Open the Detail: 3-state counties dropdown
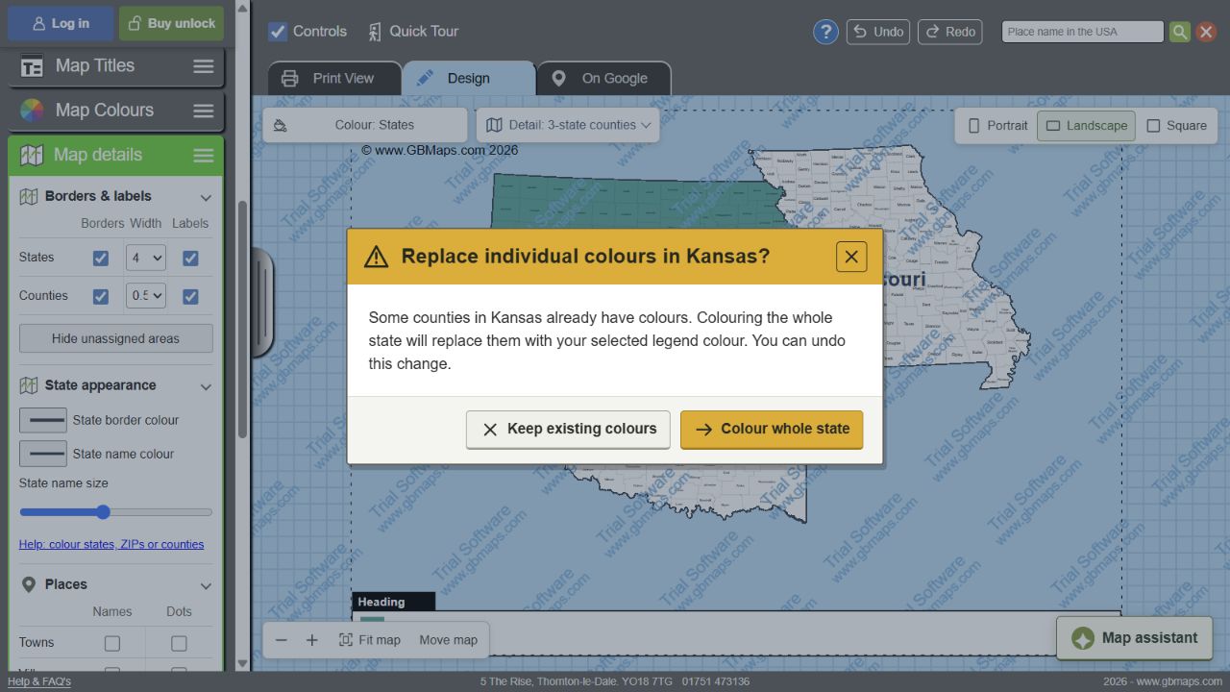The image size is (1230, 692). tap(568, 125)
